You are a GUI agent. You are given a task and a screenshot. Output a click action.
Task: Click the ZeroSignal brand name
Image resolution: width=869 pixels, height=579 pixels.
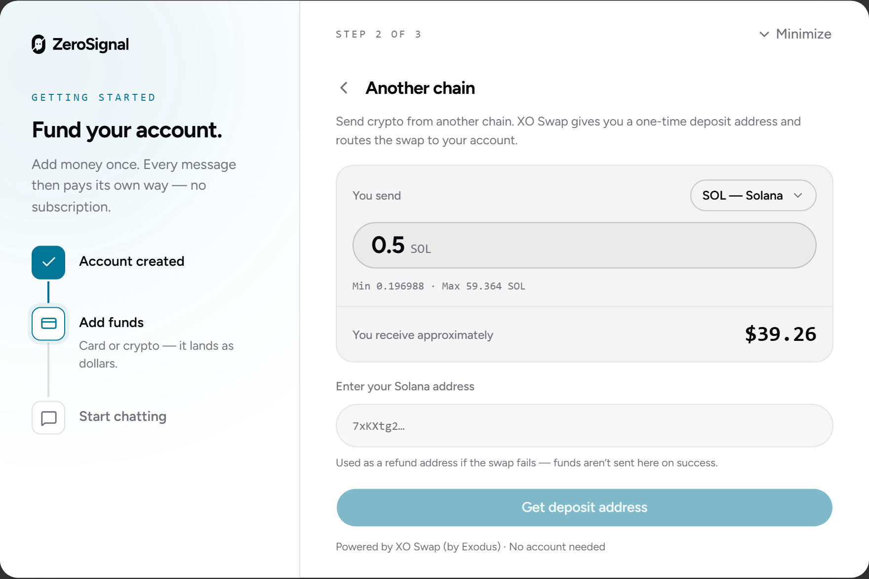90,44
